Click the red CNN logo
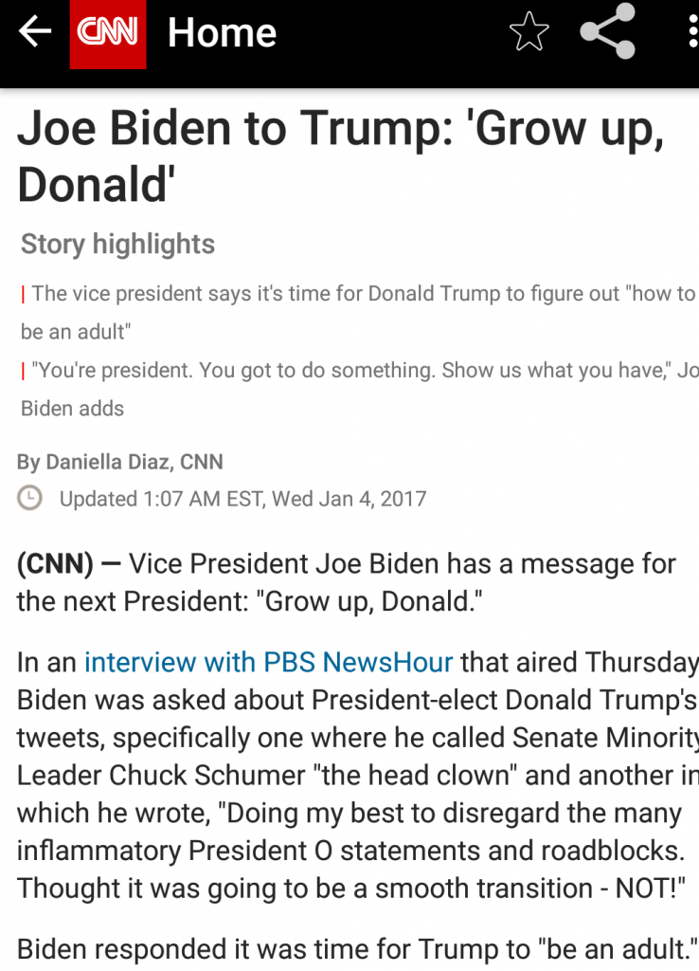This screenshot has width=699, height=971. (x=108, y=34)
